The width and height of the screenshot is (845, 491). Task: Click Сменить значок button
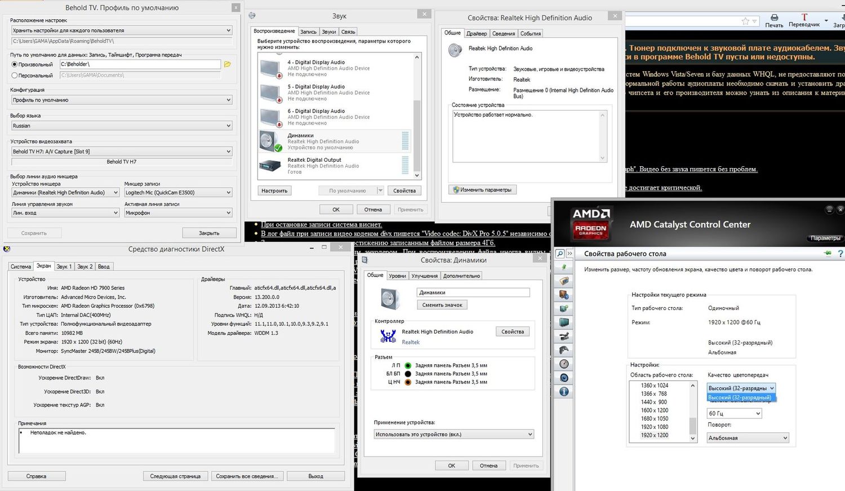click(x=442, y=305)
